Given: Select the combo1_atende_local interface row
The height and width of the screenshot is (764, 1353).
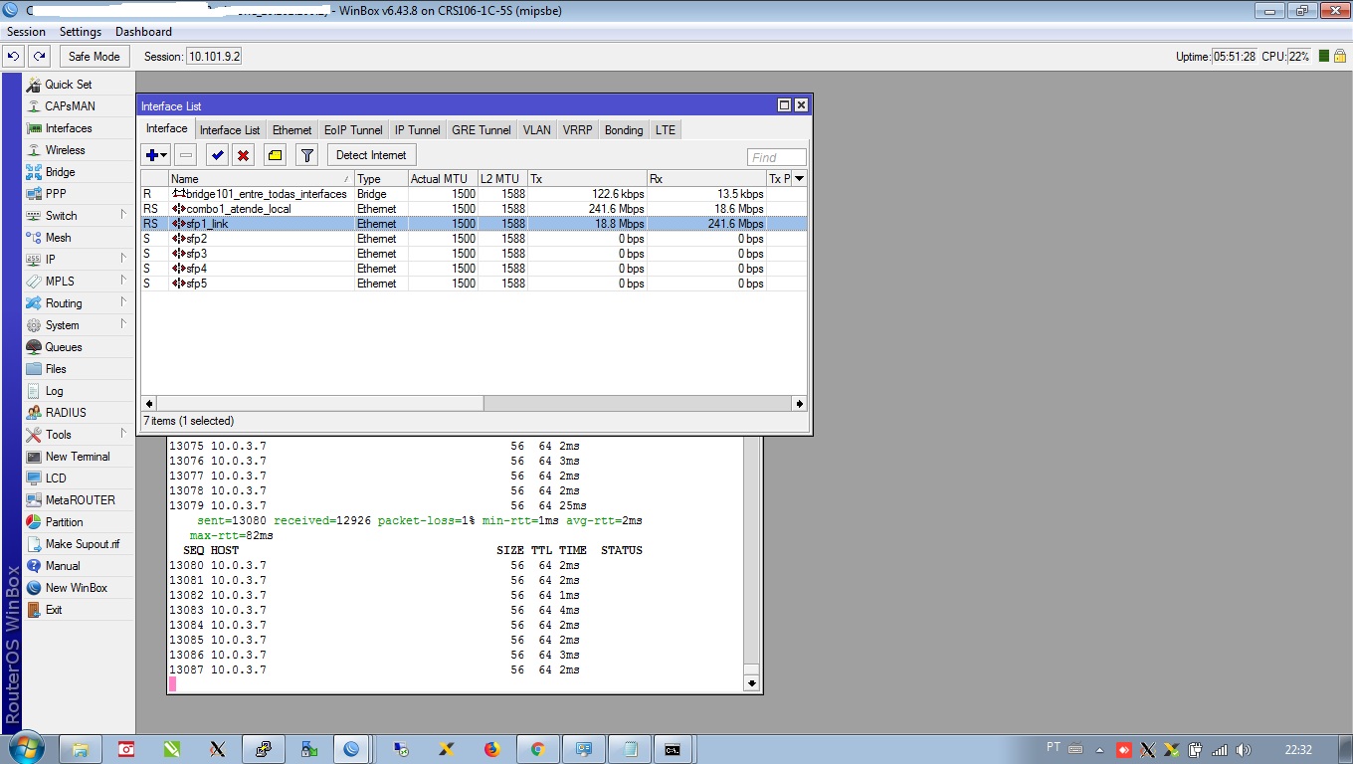Looking at the screenshot, I should pyautogui.click(x=239, y=209).
